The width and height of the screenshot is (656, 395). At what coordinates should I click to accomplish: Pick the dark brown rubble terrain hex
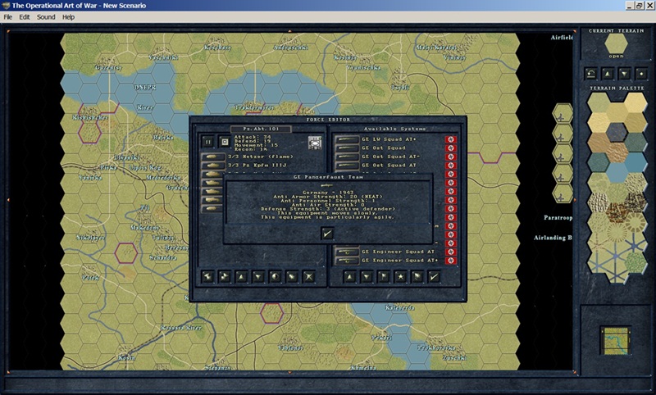point(617,212)
